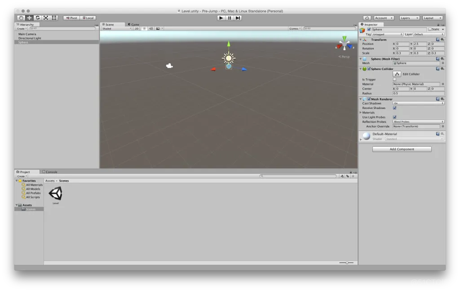Open the Tag Untagged dropdown
Image resolution: width=460 pixels, height=291 pixels.
point(388,34)
